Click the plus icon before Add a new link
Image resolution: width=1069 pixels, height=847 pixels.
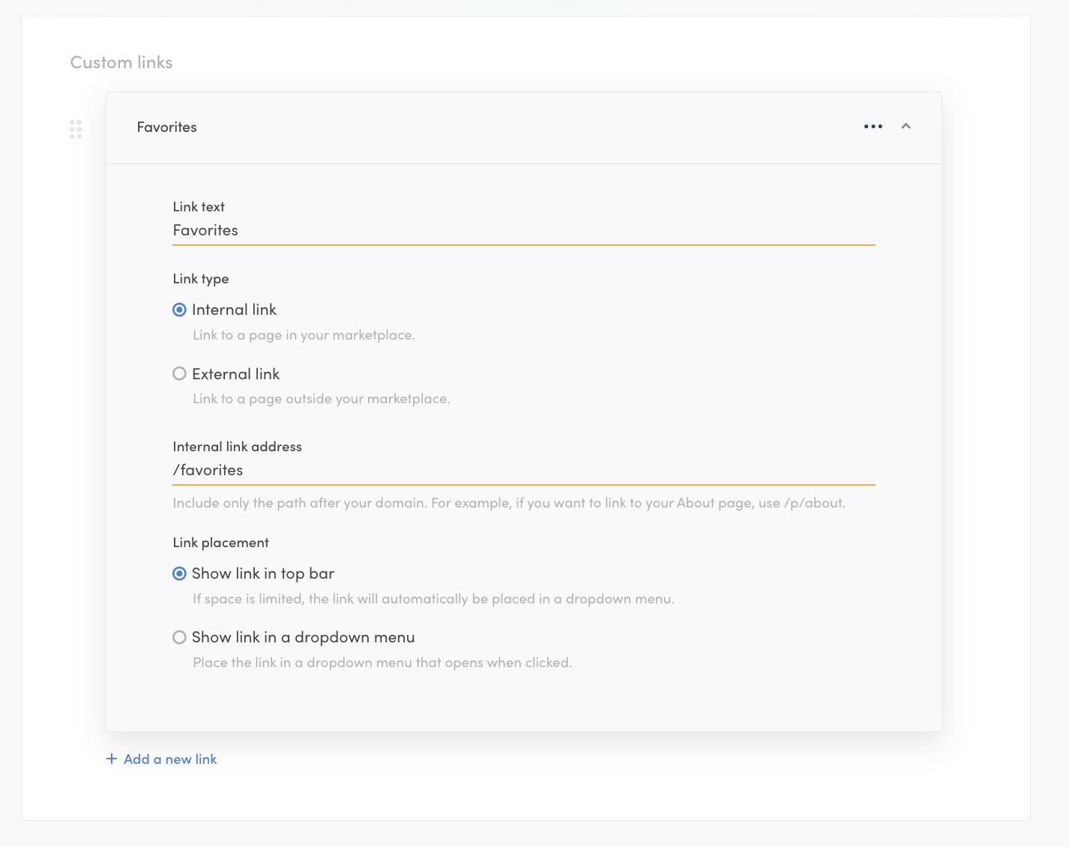tap(111, 759)
